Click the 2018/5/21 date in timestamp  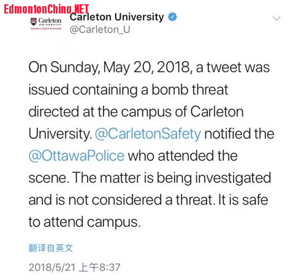[52, 267]
